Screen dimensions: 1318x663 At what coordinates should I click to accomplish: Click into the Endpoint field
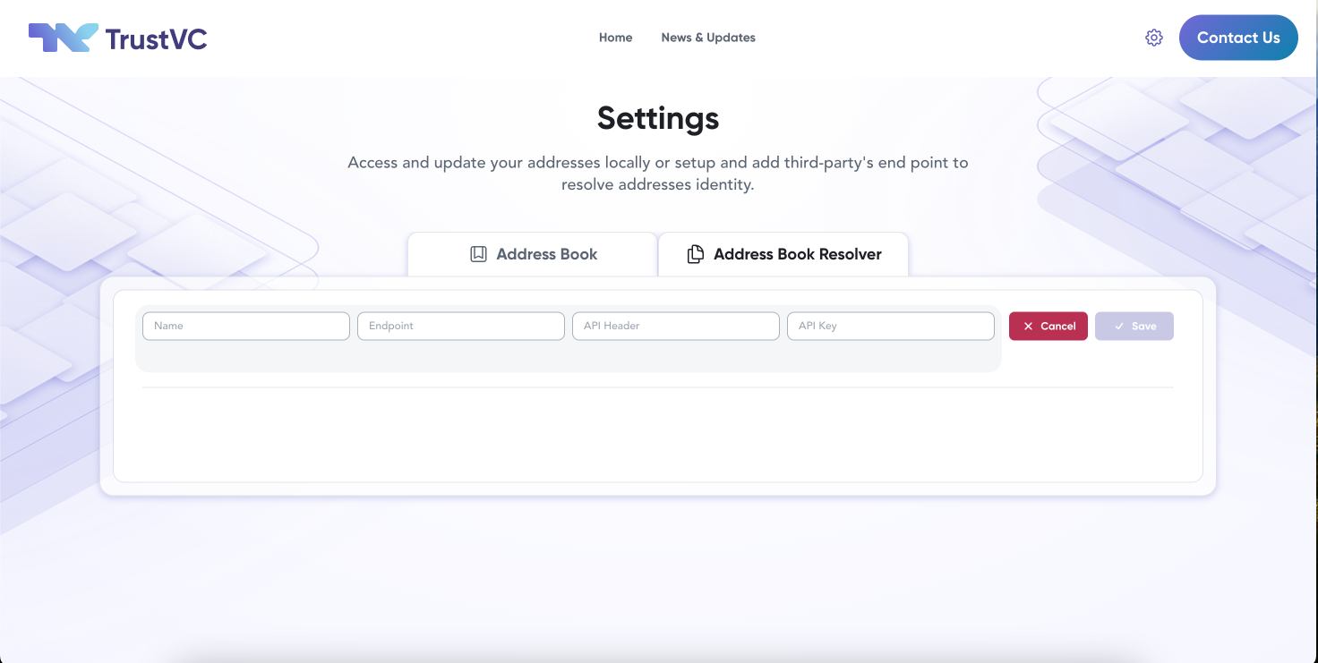pyautogui.click(x=461, y=326)
